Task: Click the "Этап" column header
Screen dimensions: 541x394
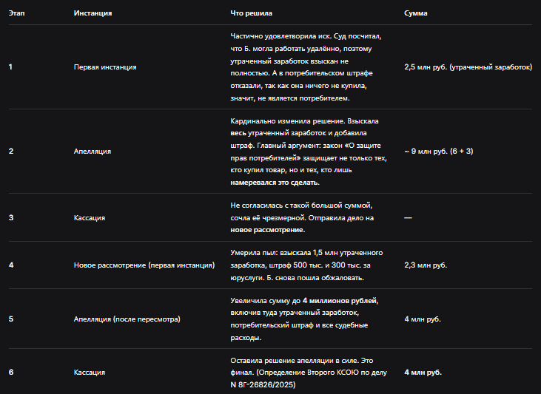Action: pos(16,13)
